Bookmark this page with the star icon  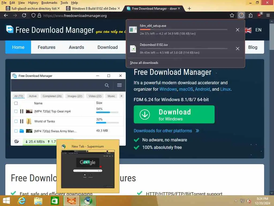[232, 15]
